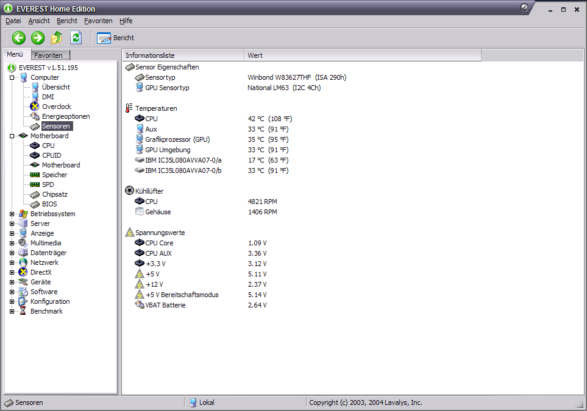Click the 4821 RPM value
This screenshot has height=411, width=587.
[x=263, y=202]
